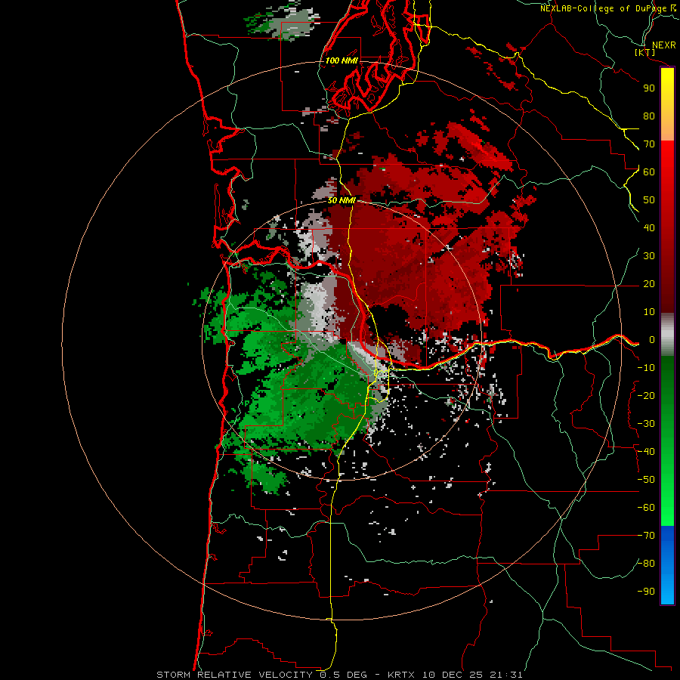Screen dimensions: 680x680
Task: Click the '60' scale label
Action: click(x=649, y=172)
